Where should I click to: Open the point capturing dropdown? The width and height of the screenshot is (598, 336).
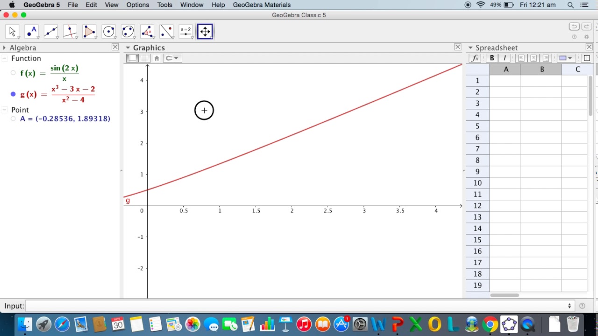pos(172,58)
